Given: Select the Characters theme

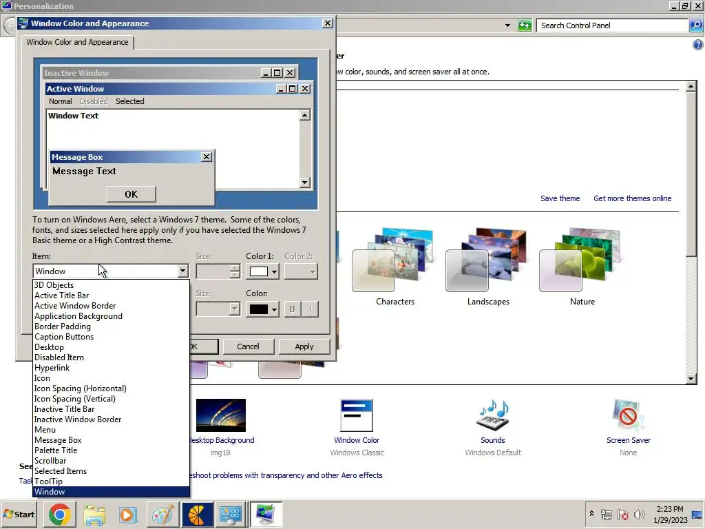Looking at the screenshot, I should [394, 267].
